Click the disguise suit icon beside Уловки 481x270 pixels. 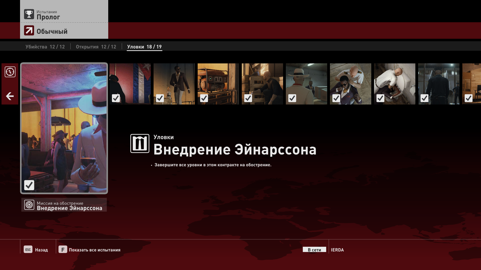[140, 143]
